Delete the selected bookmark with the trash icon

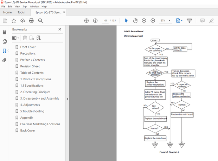click(x=25, y=38)
